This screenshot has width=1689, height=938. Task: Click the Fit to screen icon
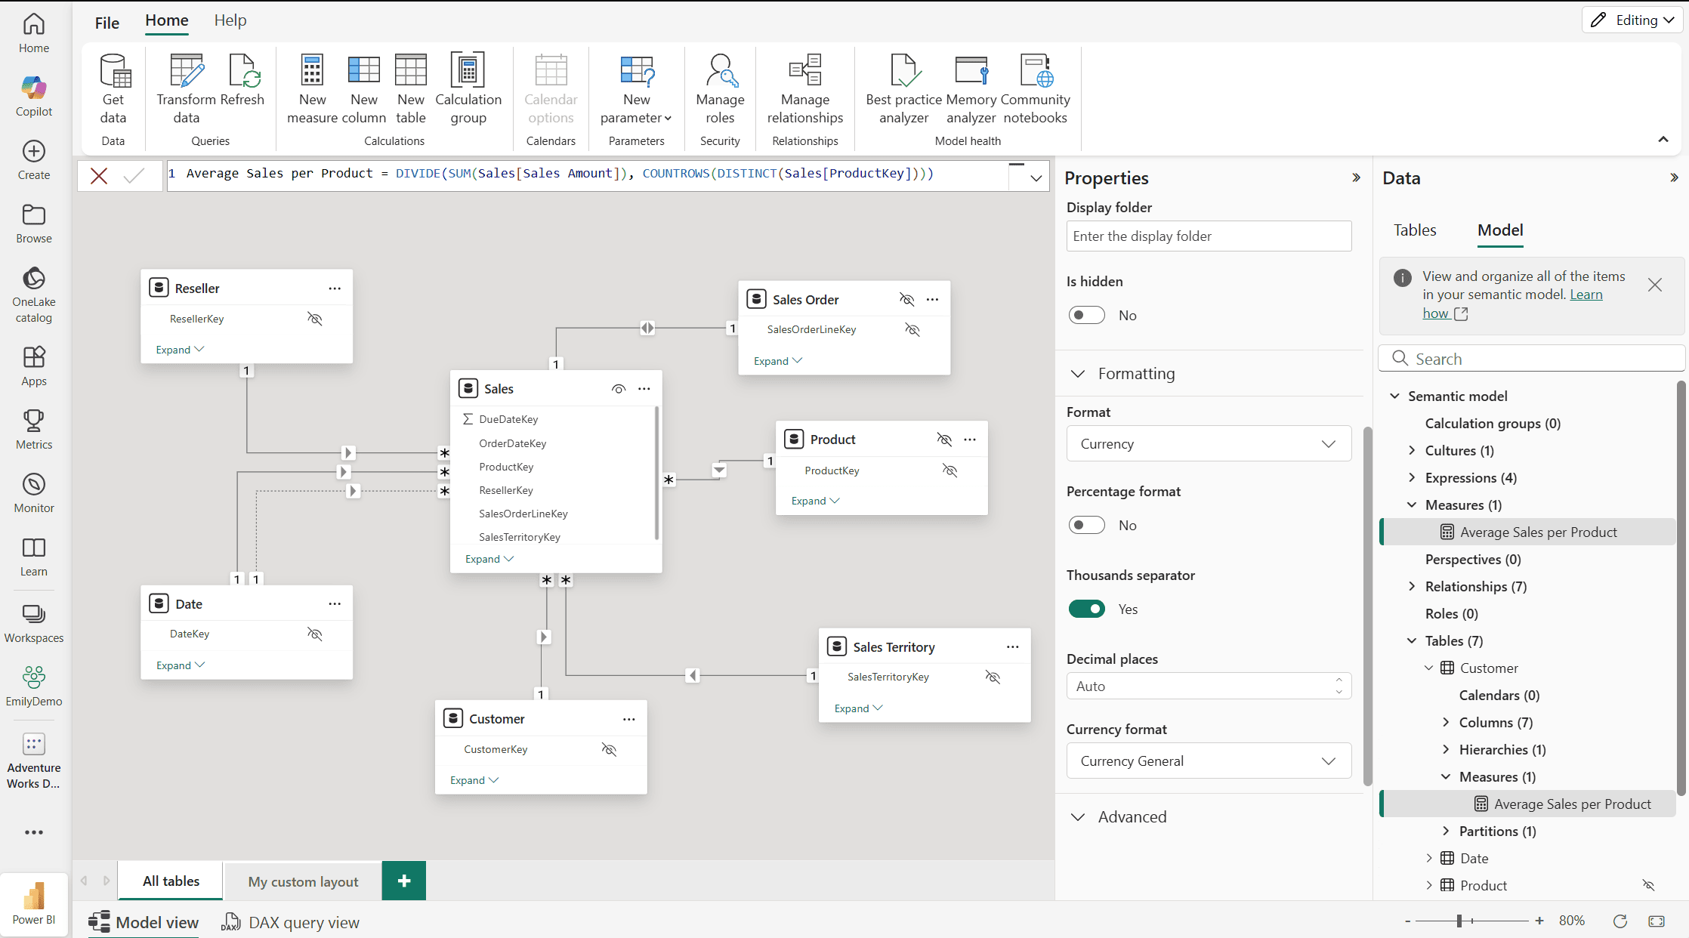1657,921
